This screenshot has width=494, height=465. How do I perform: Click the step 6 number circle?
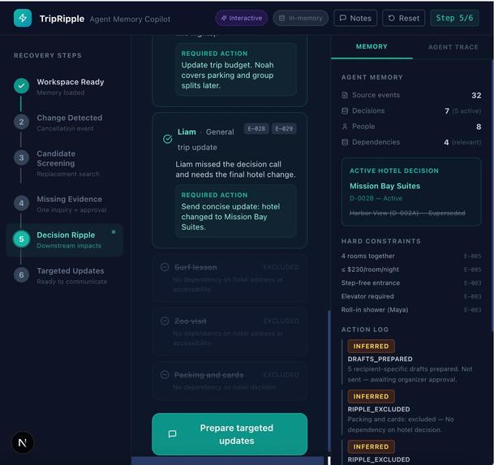pos(21,275)
